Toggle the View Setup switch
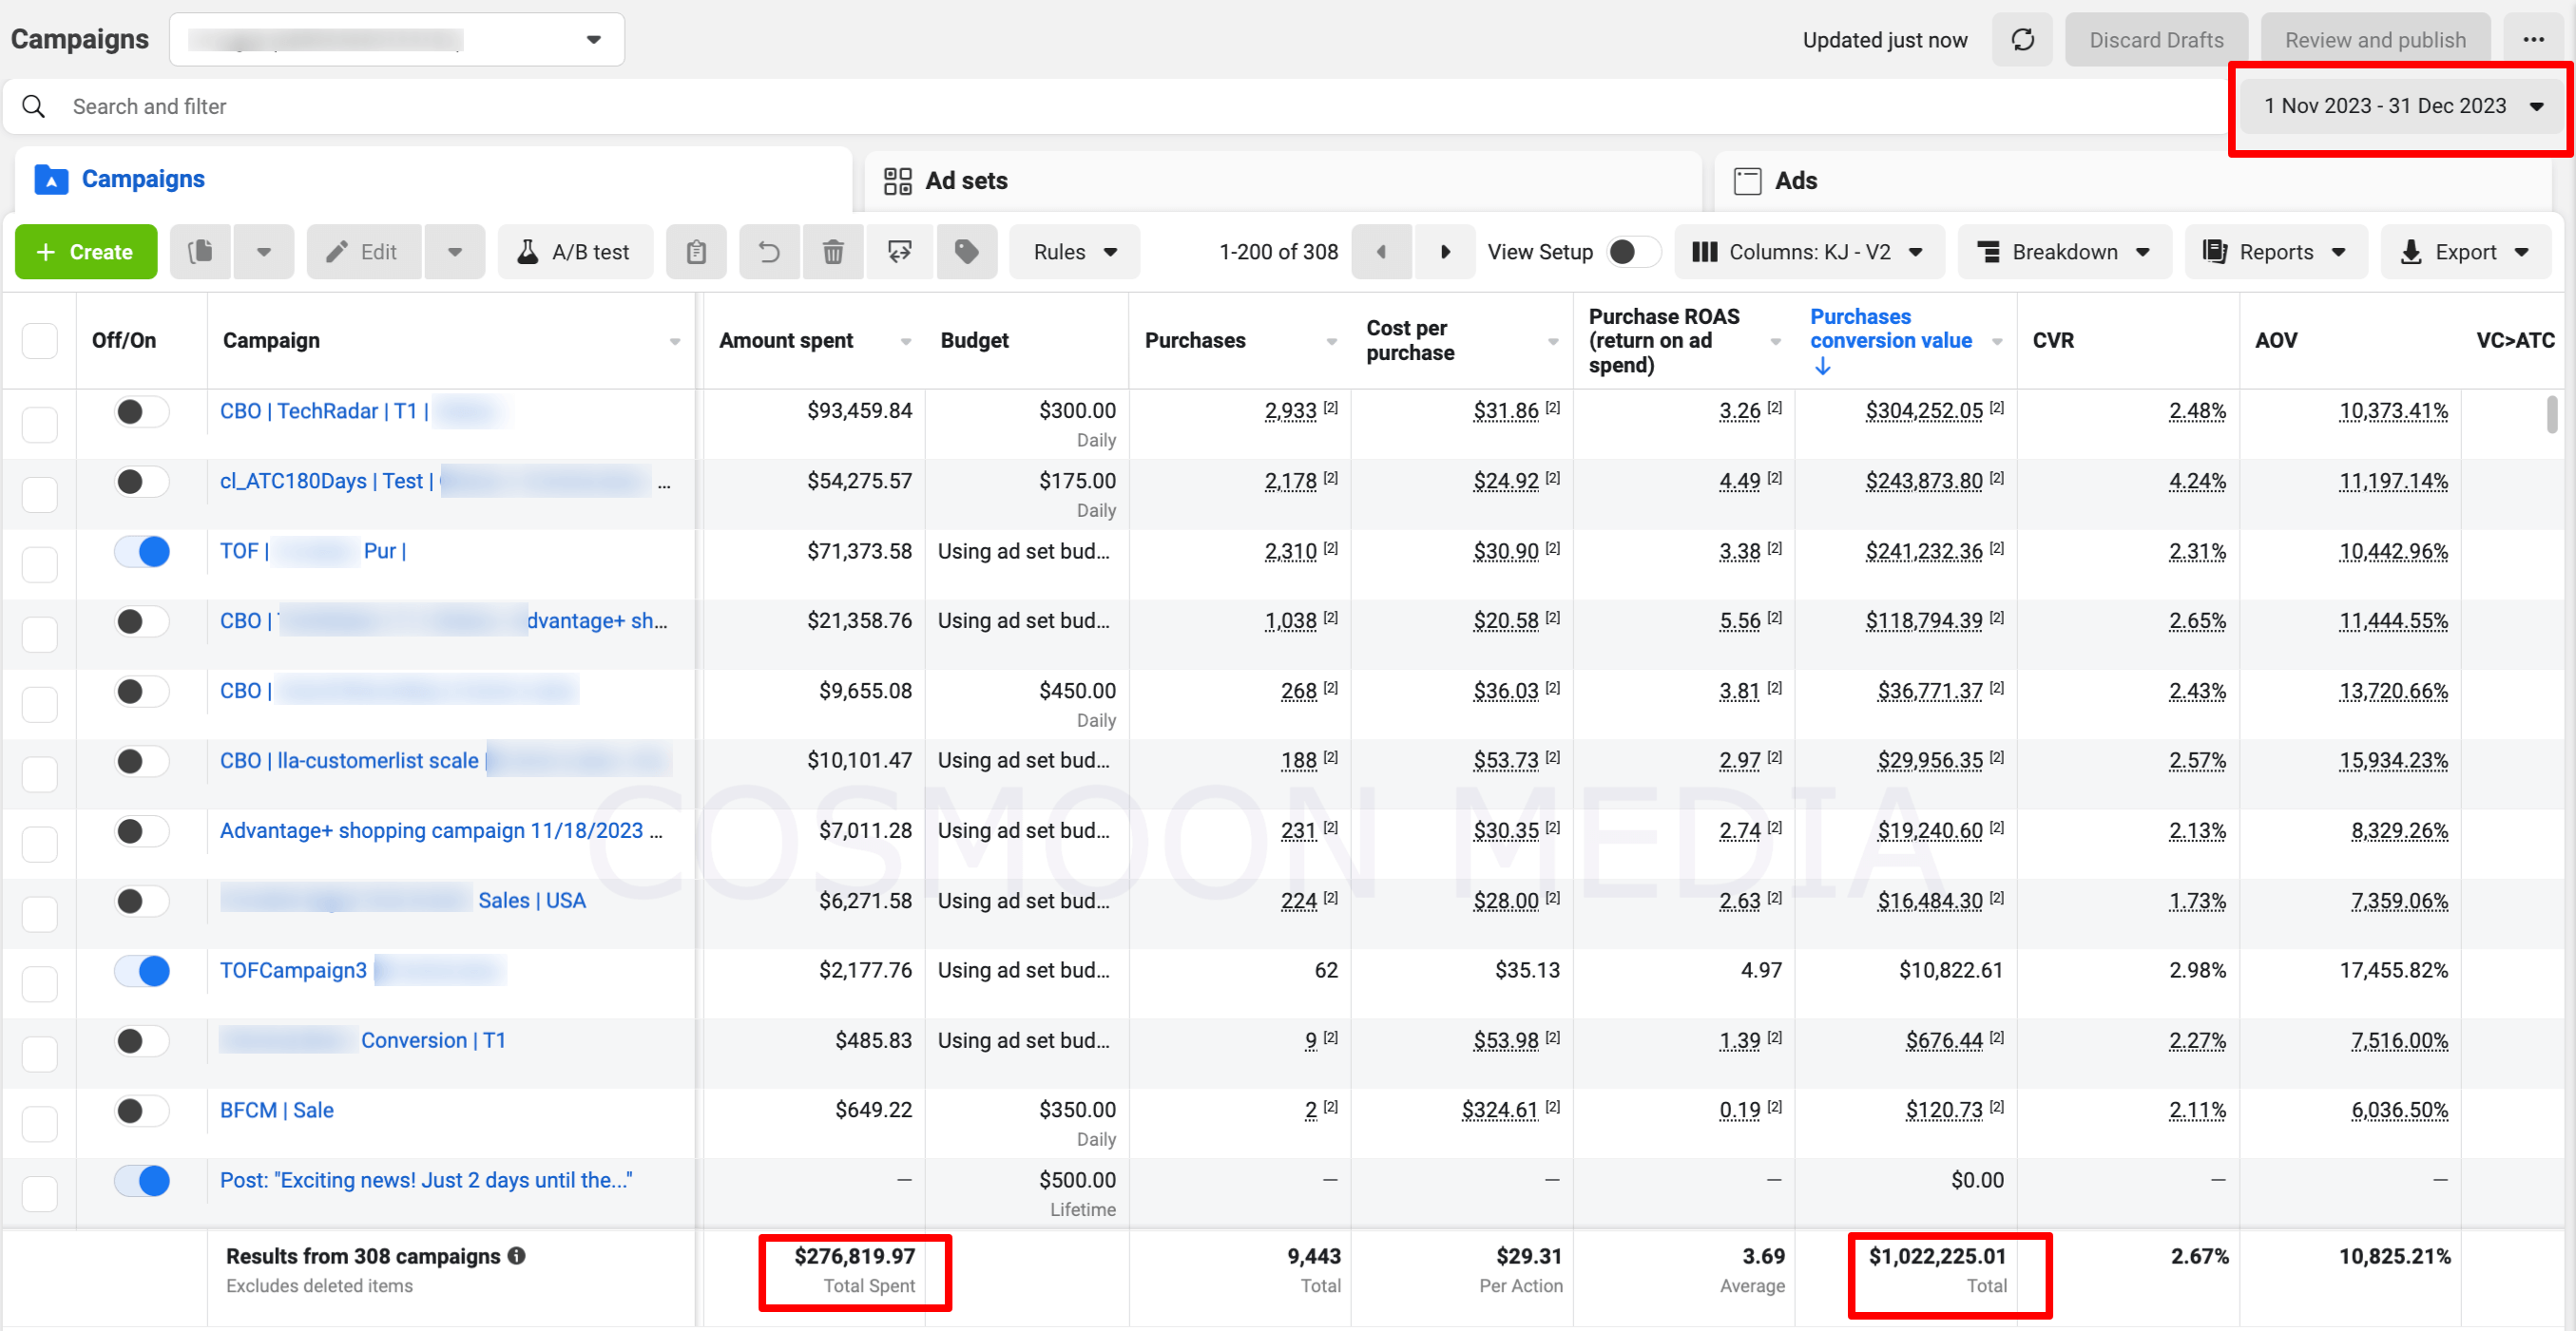This screenshot has height=1331, width=2576. point(1632,252)
